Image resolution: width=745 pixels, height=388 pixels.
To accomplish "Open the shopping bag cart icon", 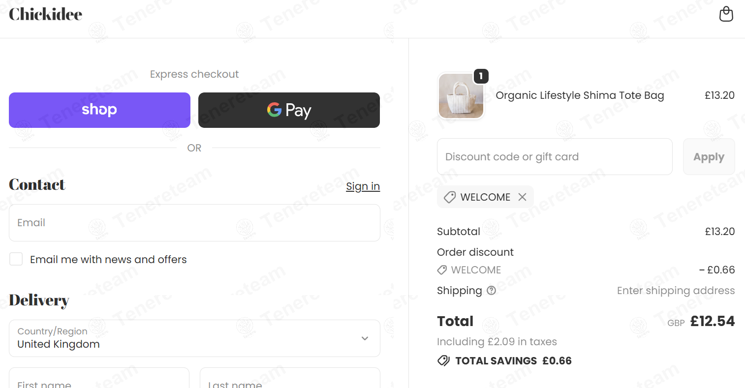I will coord(726,14).
